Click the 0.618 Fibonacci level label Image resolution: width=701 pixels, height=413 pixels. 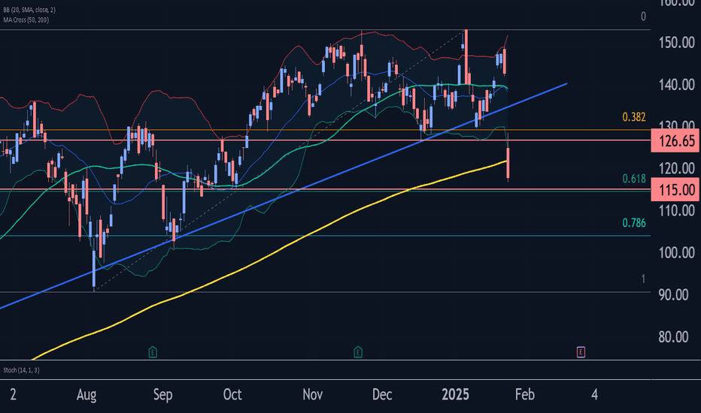point(634,179)
